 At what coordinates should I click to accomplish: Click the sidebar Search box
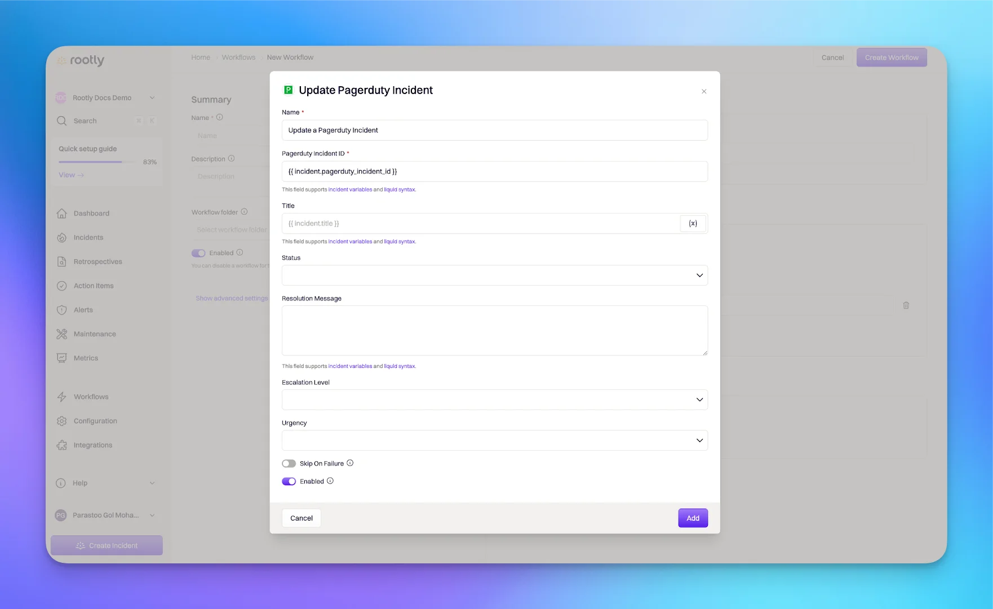107,121
